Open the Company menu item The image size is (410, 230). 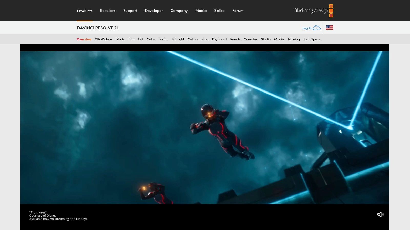[179, 11]
